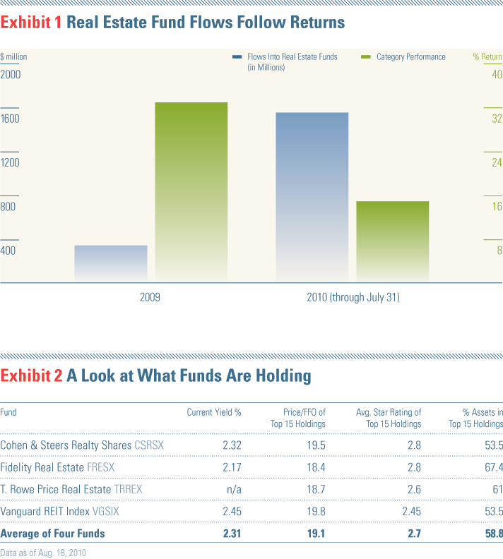
Task: Sort by the Current Yield % column header
Action: 213,412
